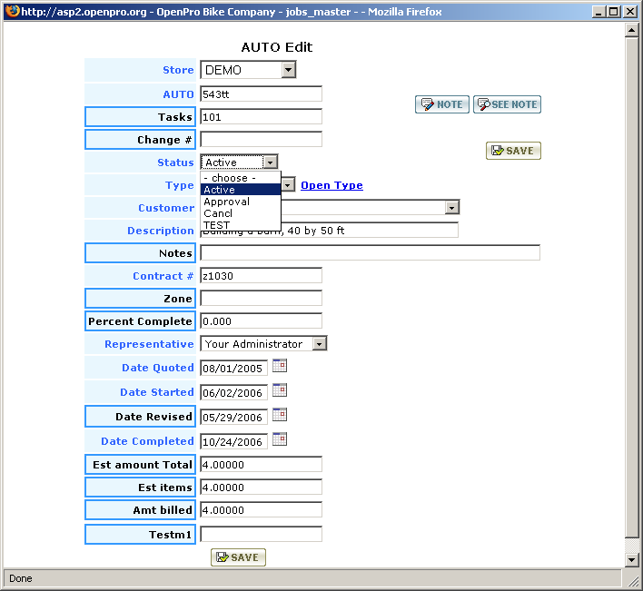This screenshot has height=591, width=643.
Task: Open calendar picker for Date Completed
Action: [x=280, y=440]
